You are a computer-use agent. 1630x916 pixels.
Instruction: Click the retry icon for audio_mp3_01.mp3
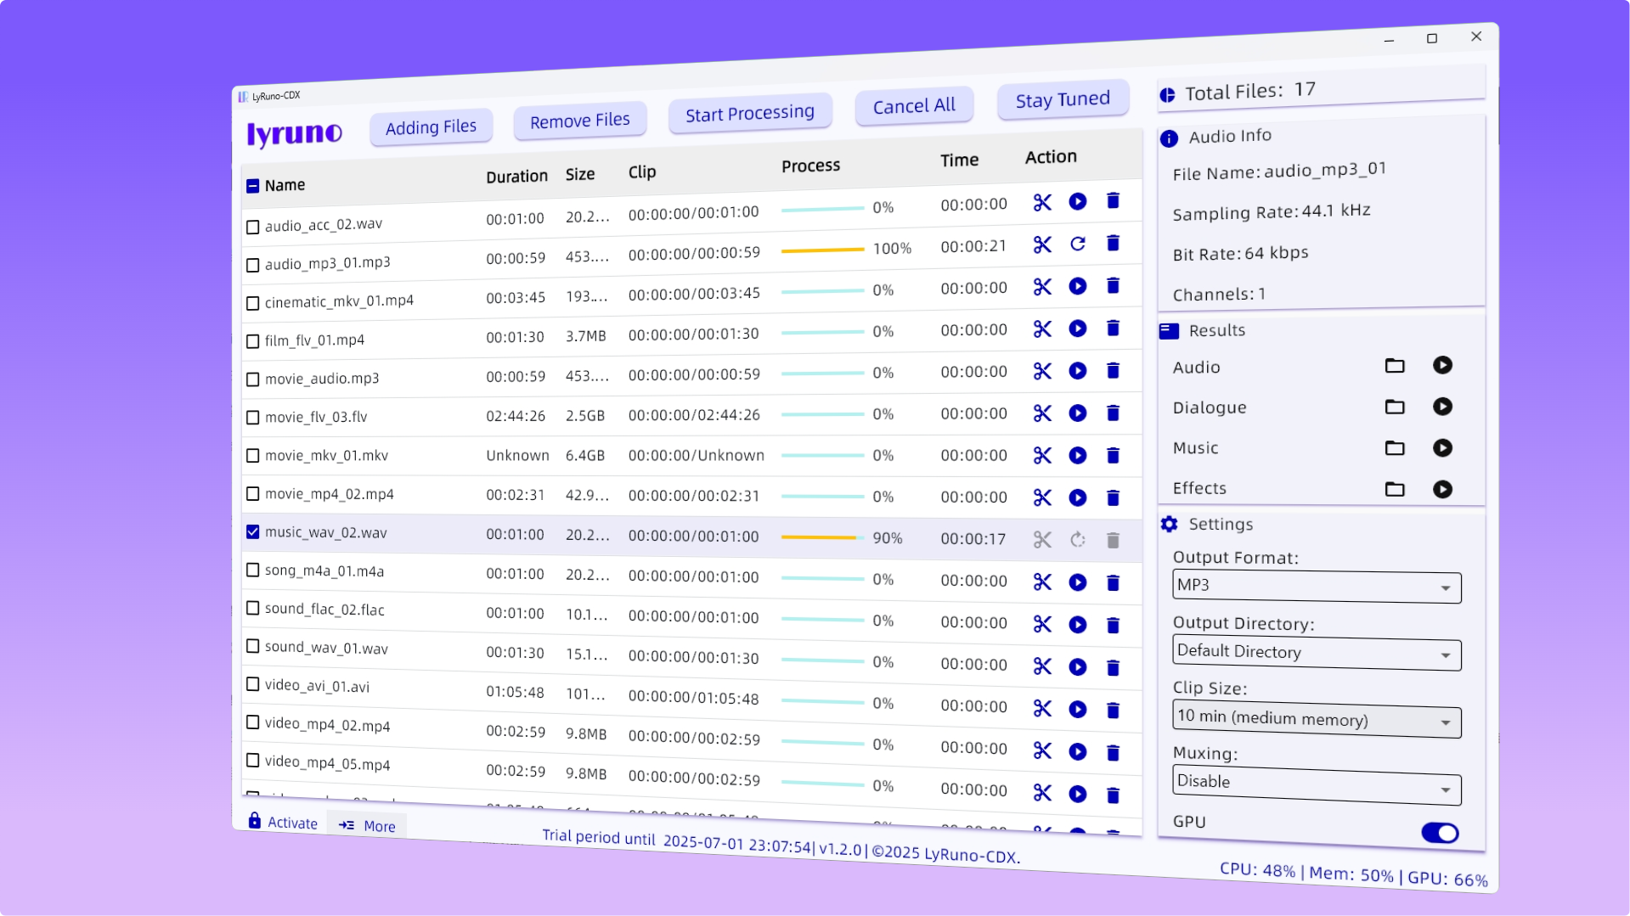click(x=1078, y=244)
